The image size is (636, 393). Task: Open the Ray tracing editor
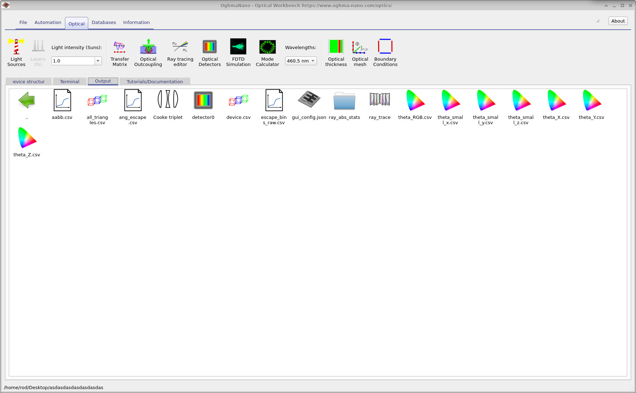(180, 53)
